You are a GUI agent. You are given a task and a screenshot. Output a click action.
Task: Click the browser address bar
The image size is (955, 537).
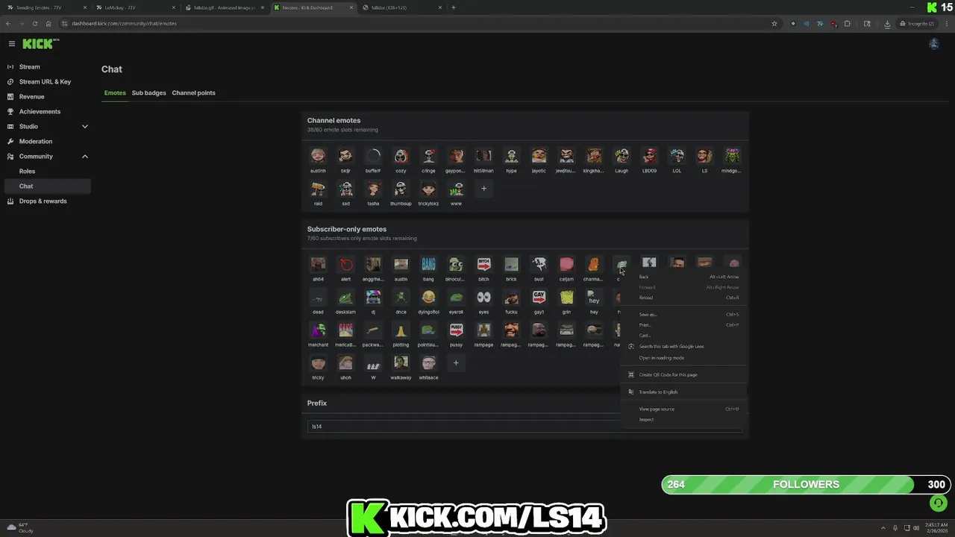click(x=418, y=23)
